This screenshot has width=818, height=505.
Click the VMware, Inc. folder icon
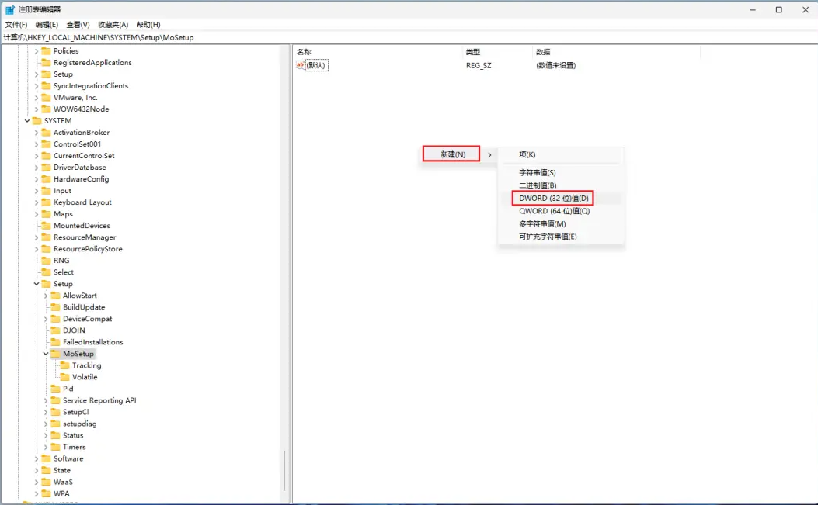pos(47,98)
